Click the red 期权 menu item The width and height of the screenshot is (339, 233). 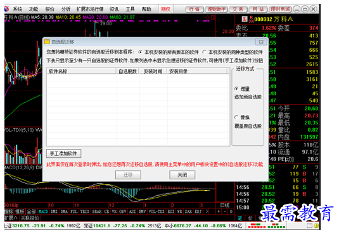[165, 9]
